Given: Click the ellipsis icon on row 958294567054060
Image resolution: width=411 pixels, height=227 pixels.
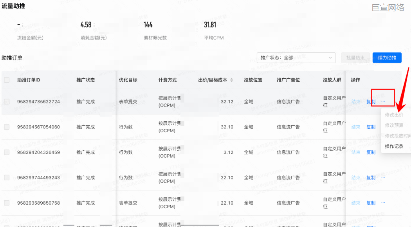Looking at the screenshot, I should 383,127.
